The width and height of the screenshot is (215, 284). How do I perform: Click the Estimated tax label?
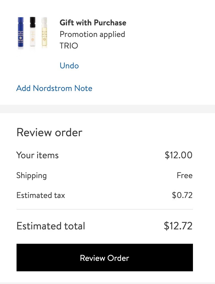click(41, 195)
